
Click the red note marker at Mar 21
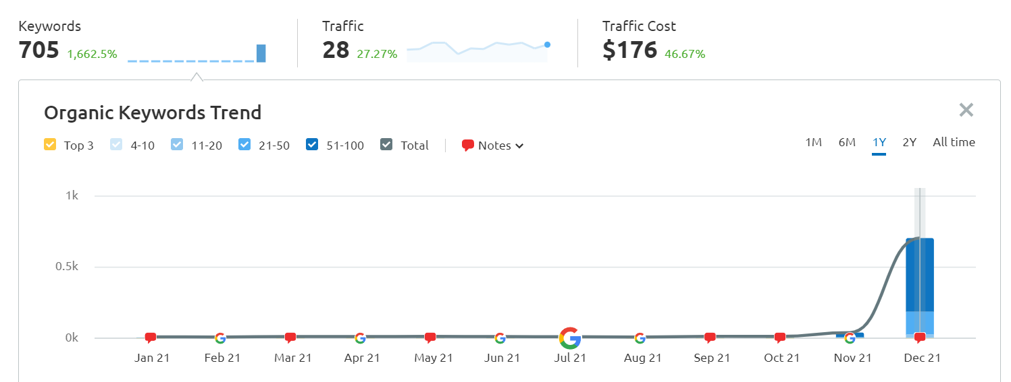[x=290, y=338]
